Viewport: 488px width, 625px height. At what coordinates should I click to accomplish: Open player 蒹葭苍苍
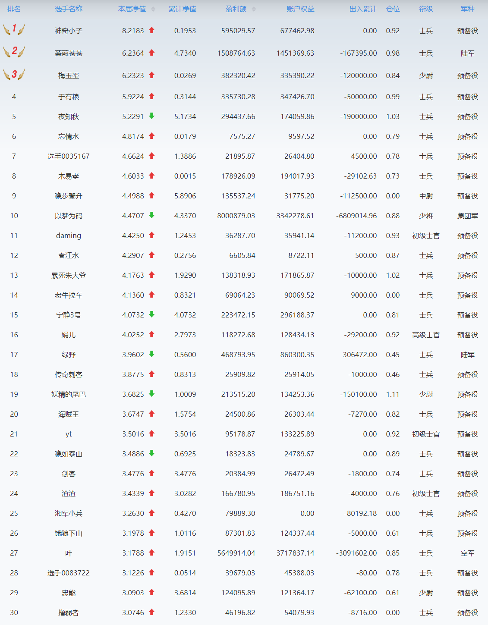[69, 53]
